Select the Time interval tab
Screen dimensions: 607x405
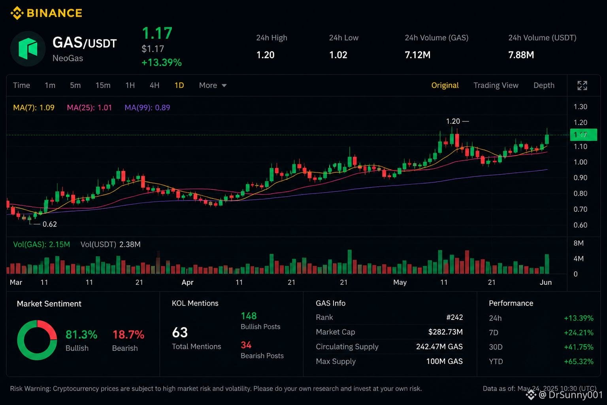(21, 85)
